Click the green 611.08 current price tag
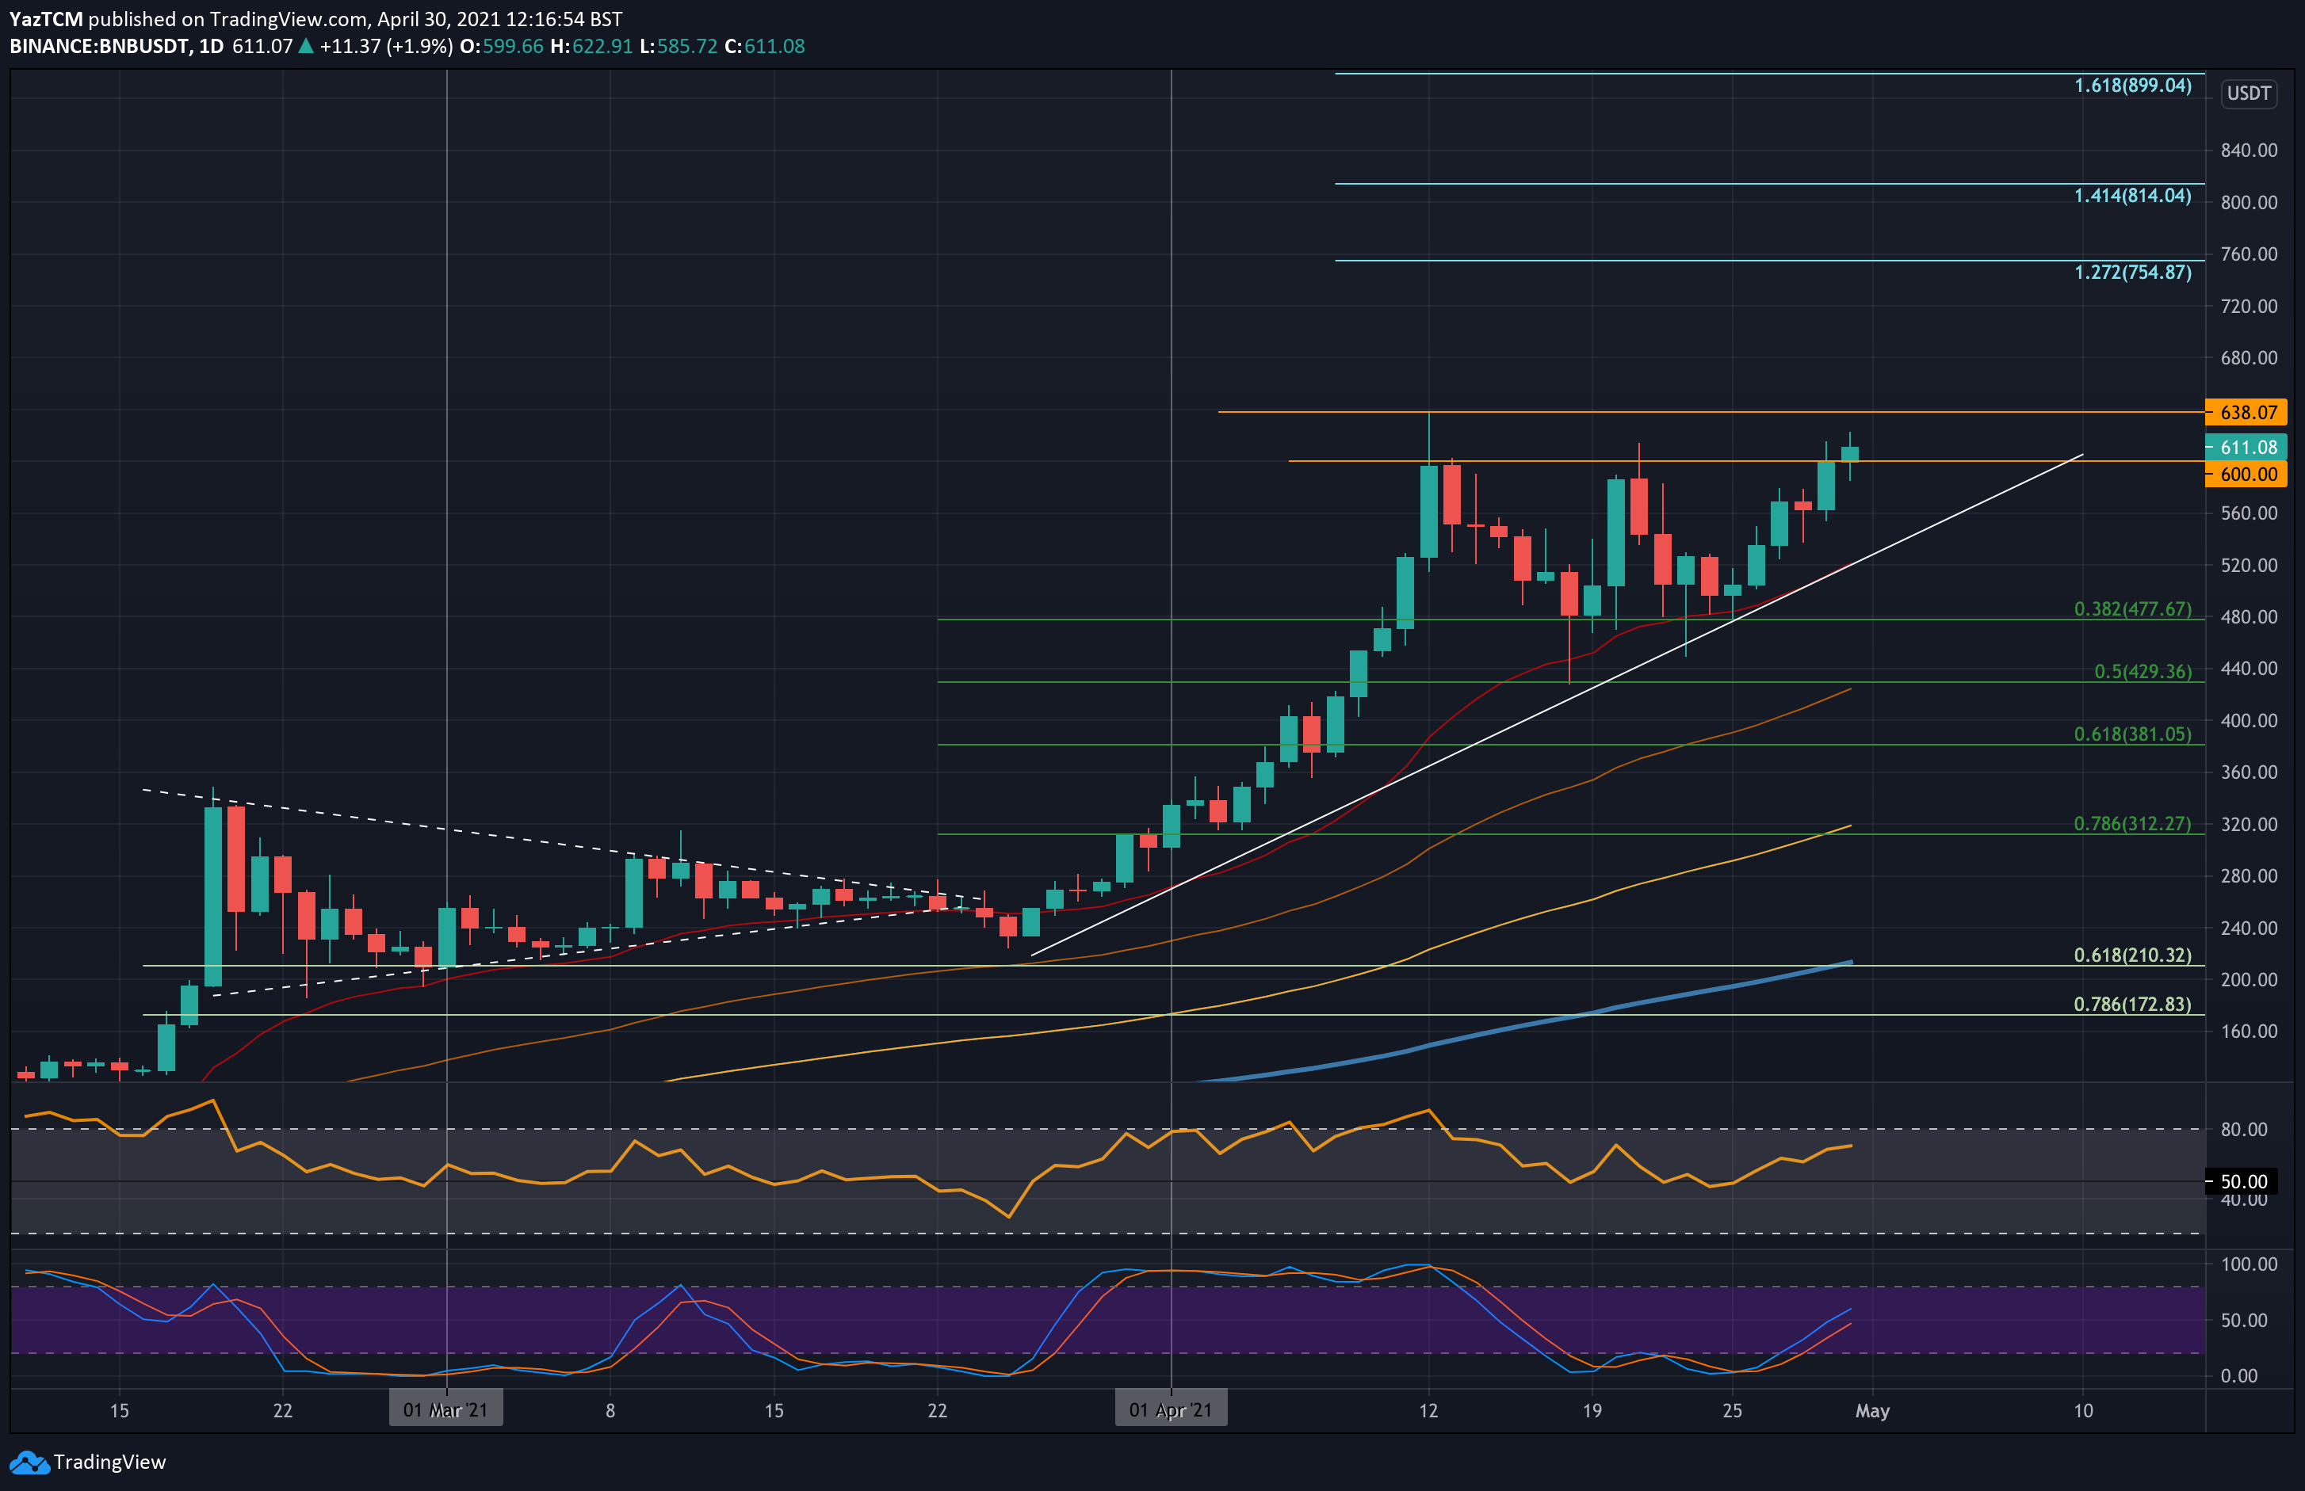2305x1491 pixels. [2246, 448]
